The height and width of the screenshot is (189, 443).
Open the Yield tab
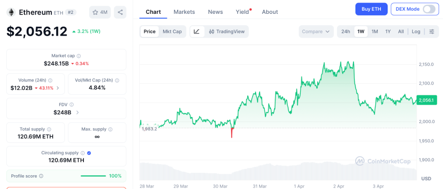(242, 12)
